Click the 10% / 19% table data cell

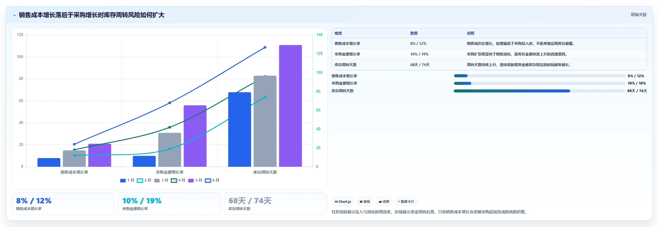tap(419, 54)
